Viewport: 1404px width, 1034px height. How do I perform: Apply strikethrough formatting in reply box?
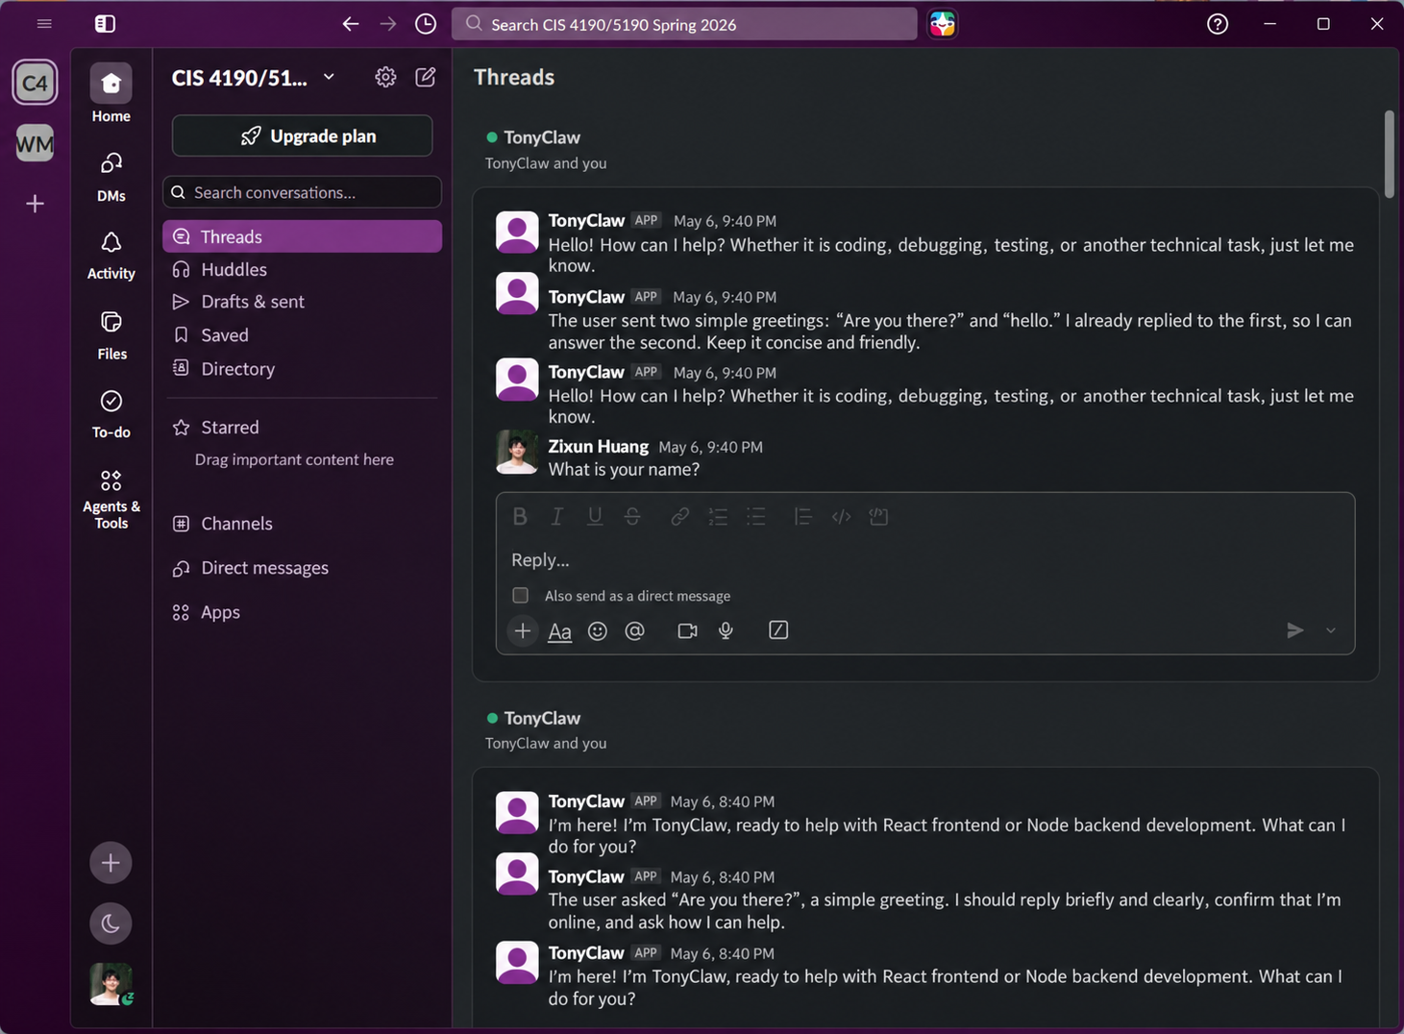tap(632, 517)
